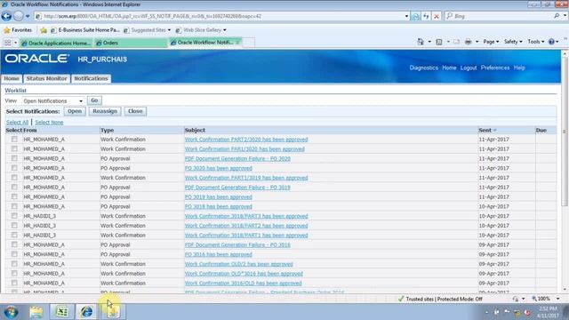Check the Work Confirmation PART2/3020 row checkbox

coord(14,139)
